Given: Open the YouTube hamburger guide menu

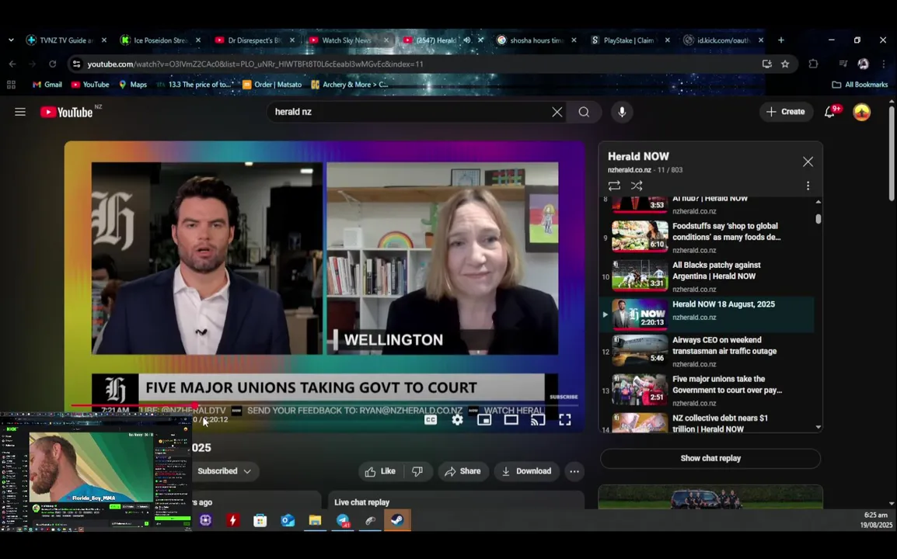Looking at the screenshot, I should click(20, 112).
